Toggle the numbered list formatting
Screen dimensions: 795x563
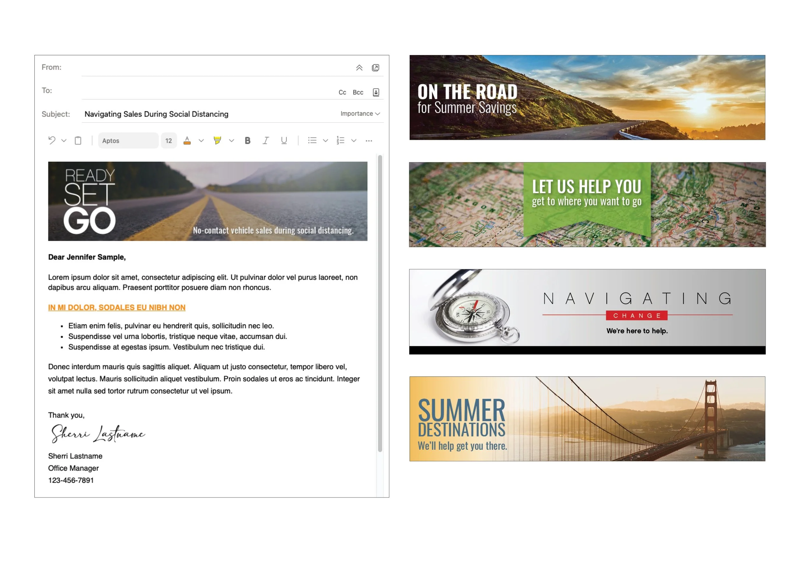pos(340,140)
